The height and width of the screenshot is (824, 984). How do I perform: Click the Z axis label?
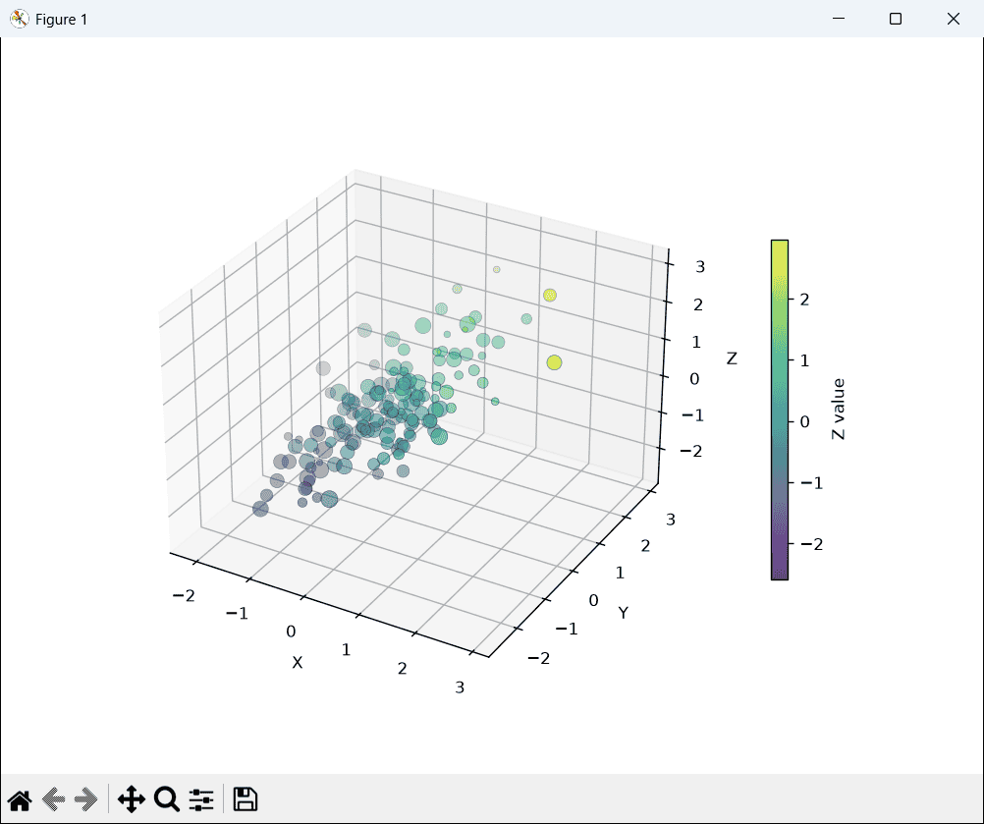(732, 358)
